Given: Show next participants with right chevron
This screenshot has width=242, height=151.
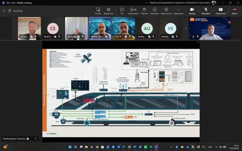Looking at the screenshot, I should [x=186, y=28].
